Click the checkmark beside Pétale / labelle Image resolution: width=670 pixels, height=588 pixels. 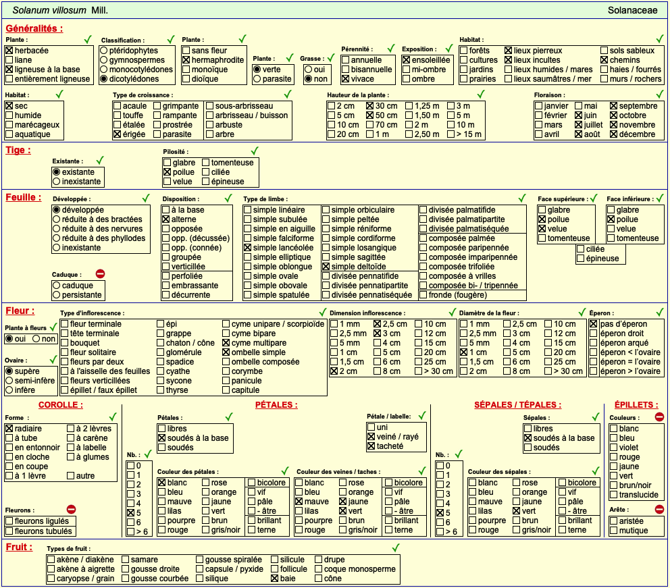click(422, 415)
